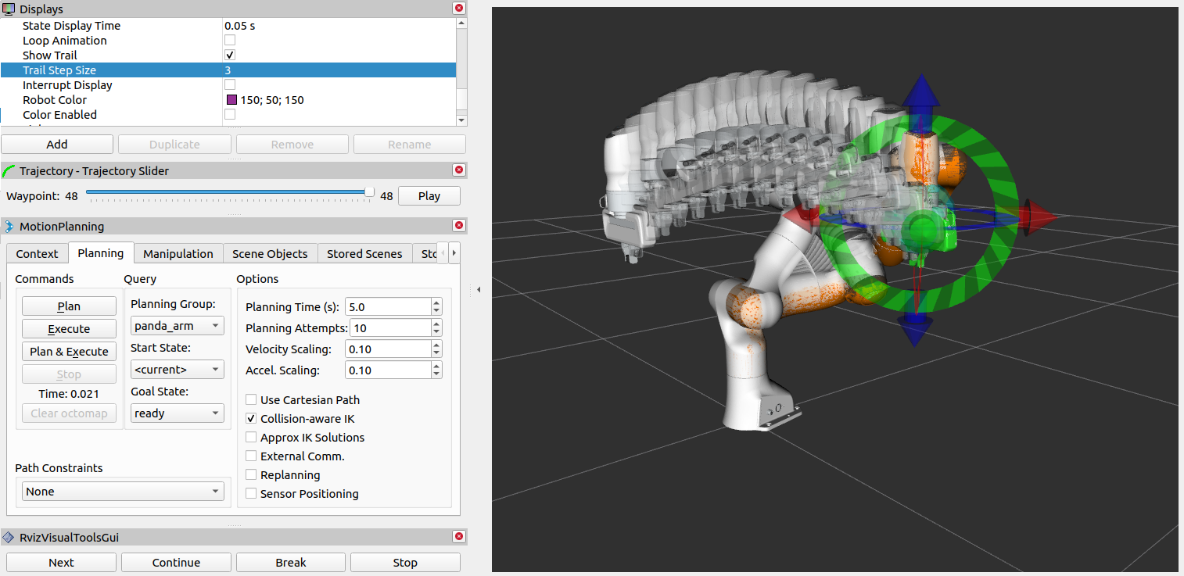
Task: Click the MotionPlanning panel icon
Action: coord(9,227)
